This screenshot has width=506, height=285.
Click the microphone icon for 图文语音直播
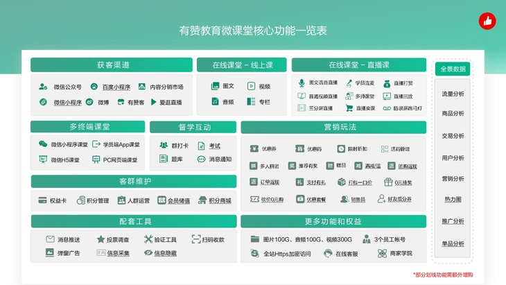[x=302, y=83]
